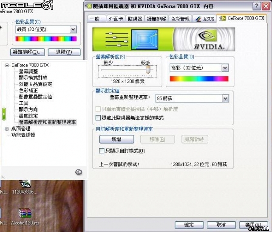The width and height of the screenshot is (272, 232).
Task: Click the 套用 apply button
Action: tap(253, 225)
